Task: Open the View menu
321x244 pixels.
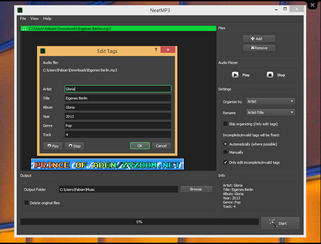Action: tap(34, 19)
